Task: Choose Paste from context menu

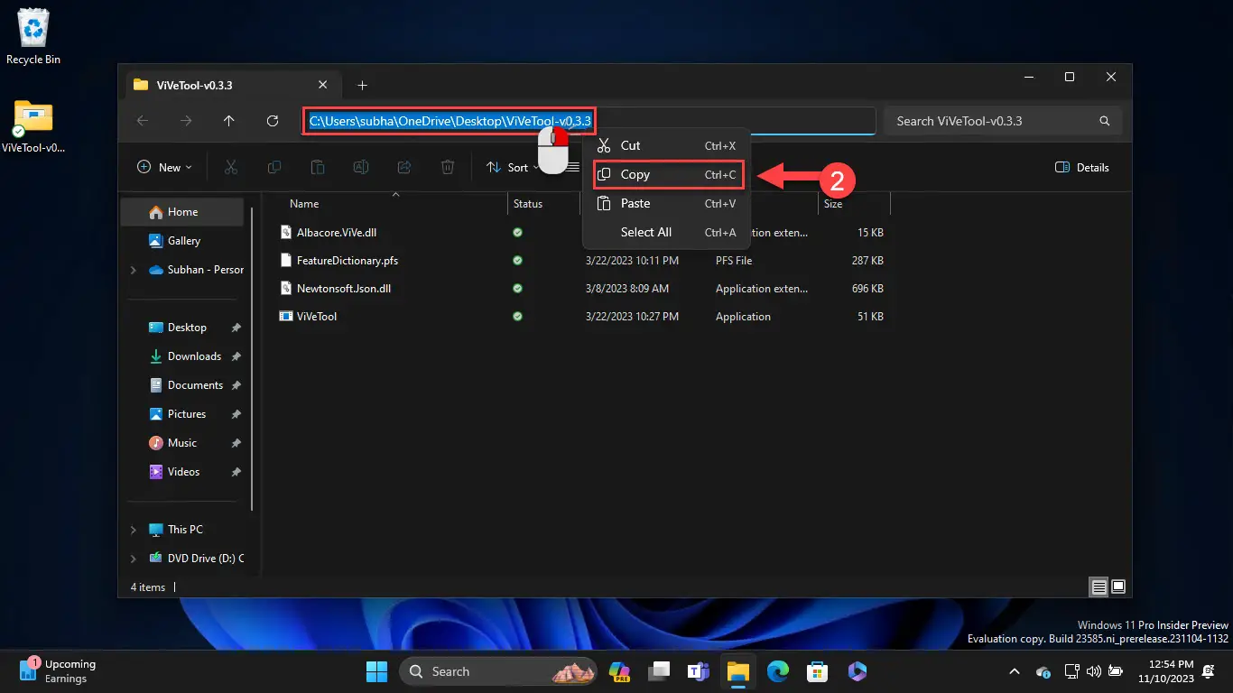Action: pyautogui.click(x=666, y=203)
